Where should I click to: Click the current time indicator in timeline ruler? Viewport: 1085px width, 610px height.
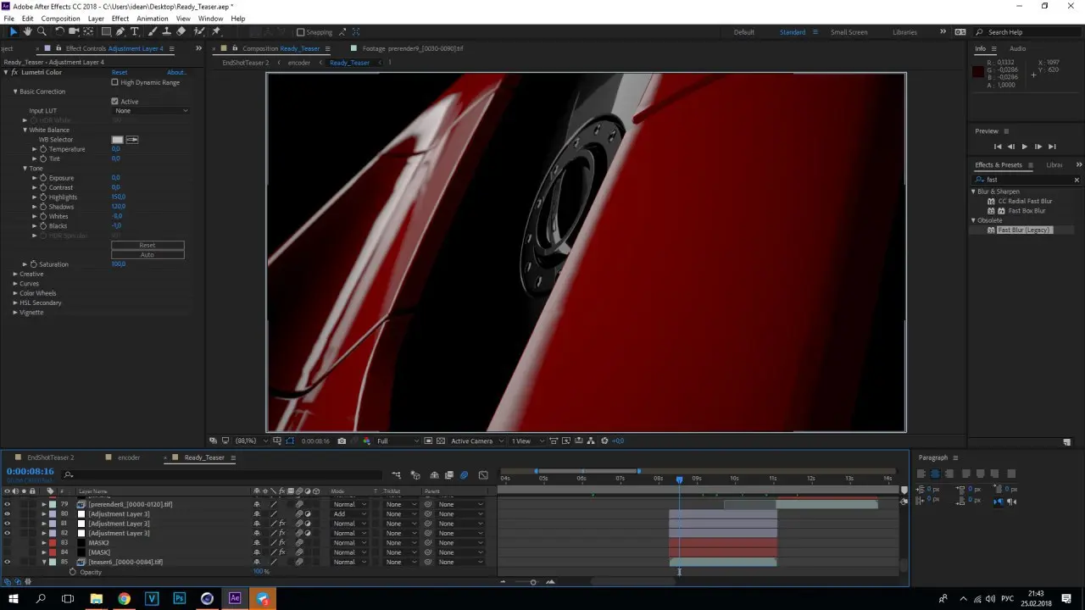click(679, 480)
